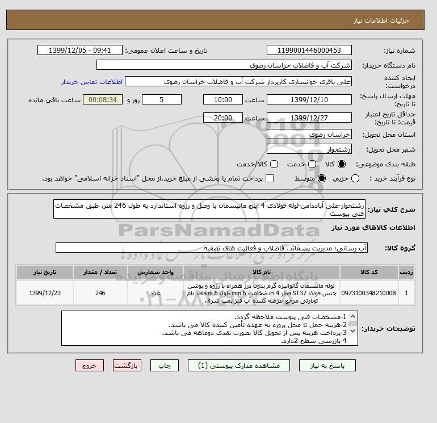437x423 pixels.
Task: Click the remaining time countdown 00:08:34
Action: [x=103, y=99]
